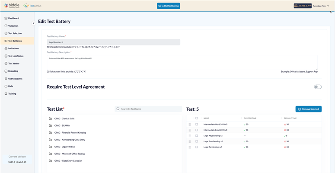Click the Search by Test Name field
Viewport: 335px width, 173px height.
[x=148, y=109]
